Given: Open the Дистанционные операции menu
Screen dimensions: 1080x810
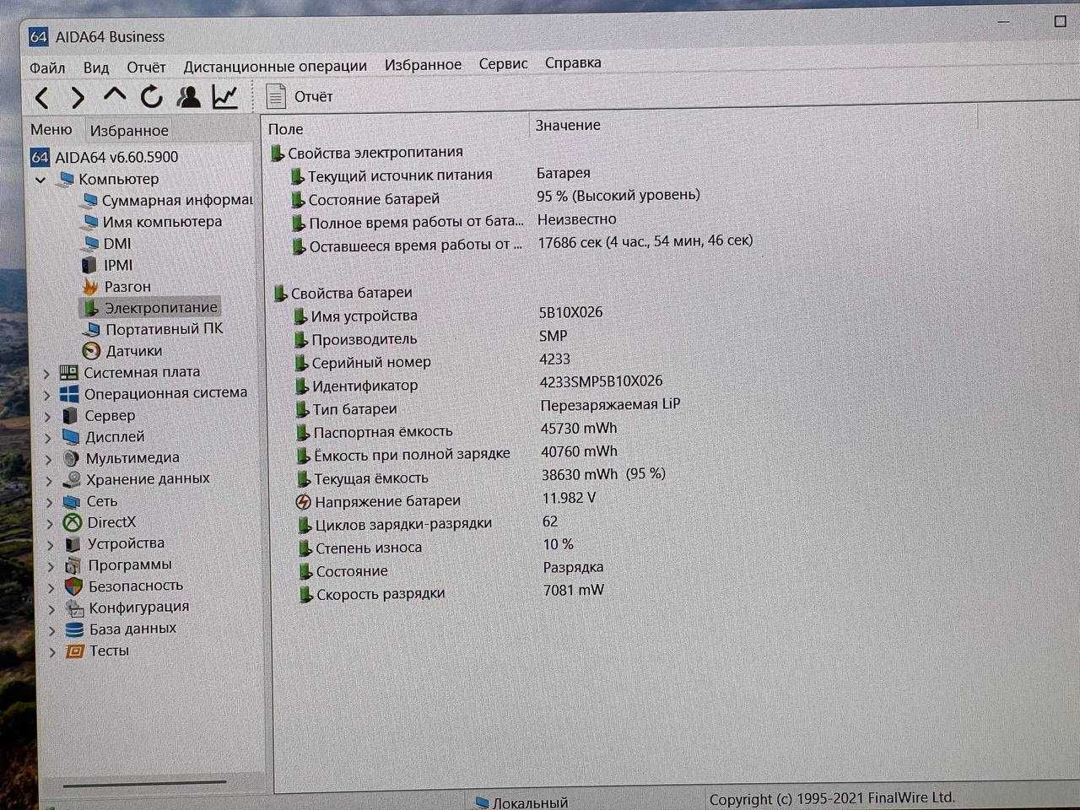Looking at the screenshot, I should pos(275,66).
